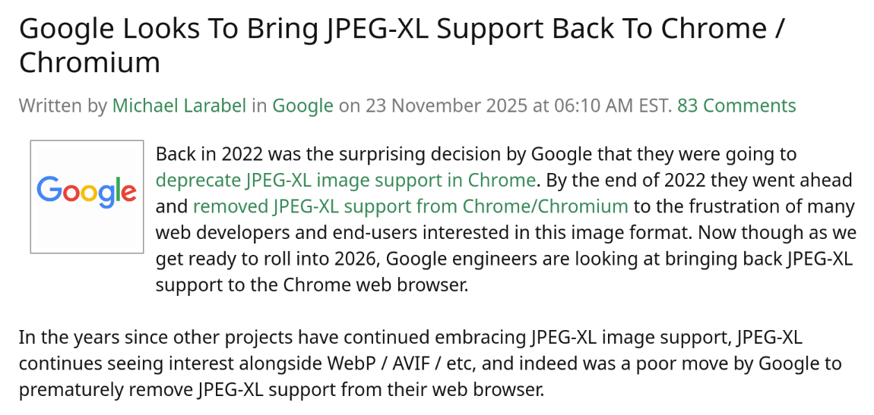
Task: Click the "06:10 AM EST" timestamp
Action: coord(613,105)
